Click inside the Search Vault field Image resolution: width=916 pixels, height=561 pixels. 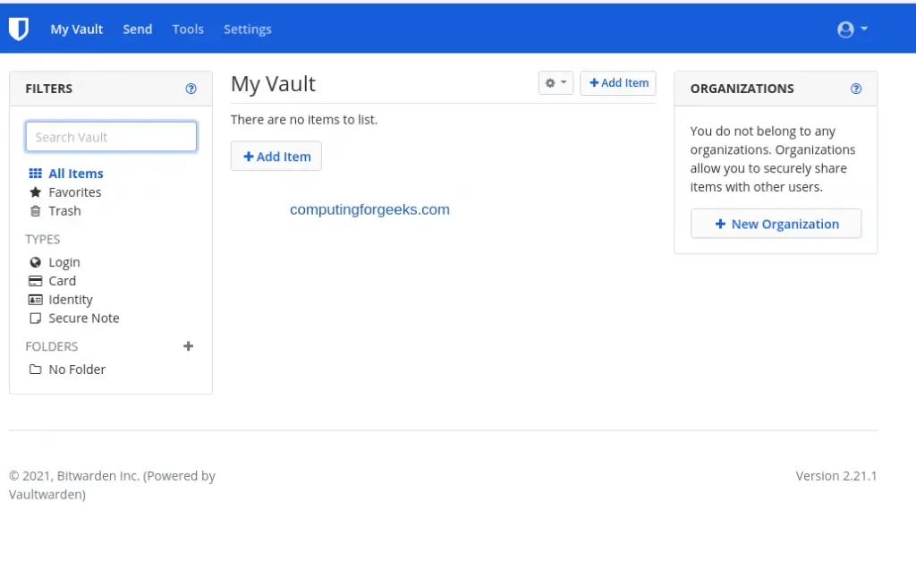tap(111, 136)
